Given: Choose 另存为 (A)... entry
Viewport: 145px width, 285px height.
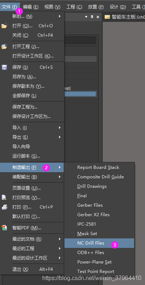Looking at the screenshot, I should click(x=32, y=77).
